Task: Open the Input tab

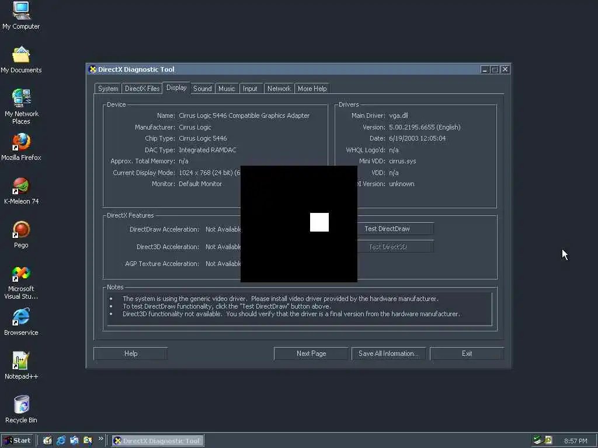Action: (250, 89)
